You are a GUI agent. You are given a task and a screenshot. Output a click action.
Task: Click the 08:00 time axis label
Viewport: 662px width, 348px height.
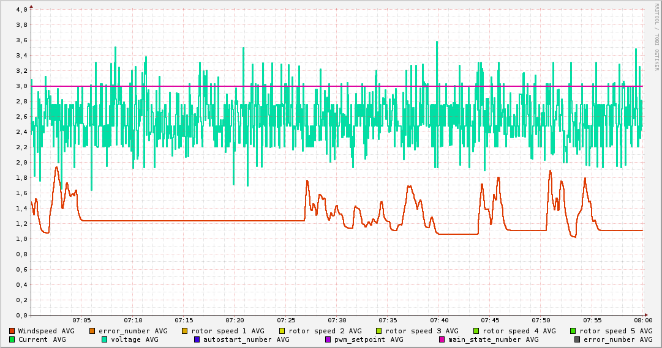click(x=643, y=320)
